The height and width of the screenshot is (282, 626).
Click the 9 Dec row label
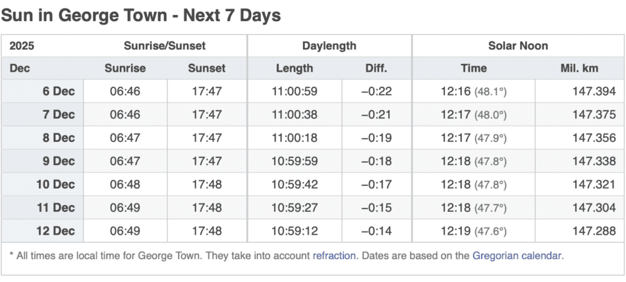point(59,161)
